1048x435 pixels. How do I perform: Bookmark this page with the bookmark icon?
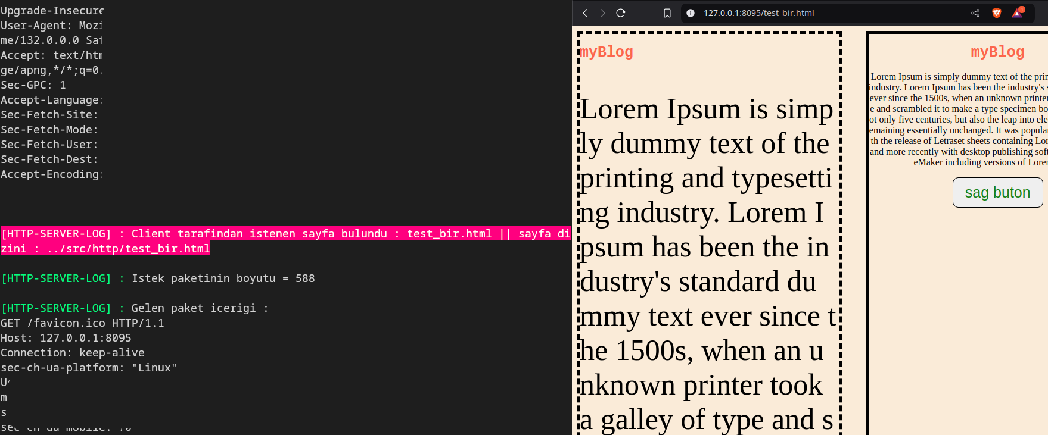pos(667,13)
